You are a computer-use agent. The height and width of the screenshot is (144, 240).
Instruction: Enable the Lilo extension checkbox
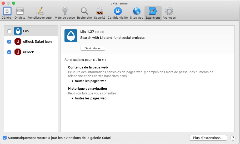coord(9,31)
